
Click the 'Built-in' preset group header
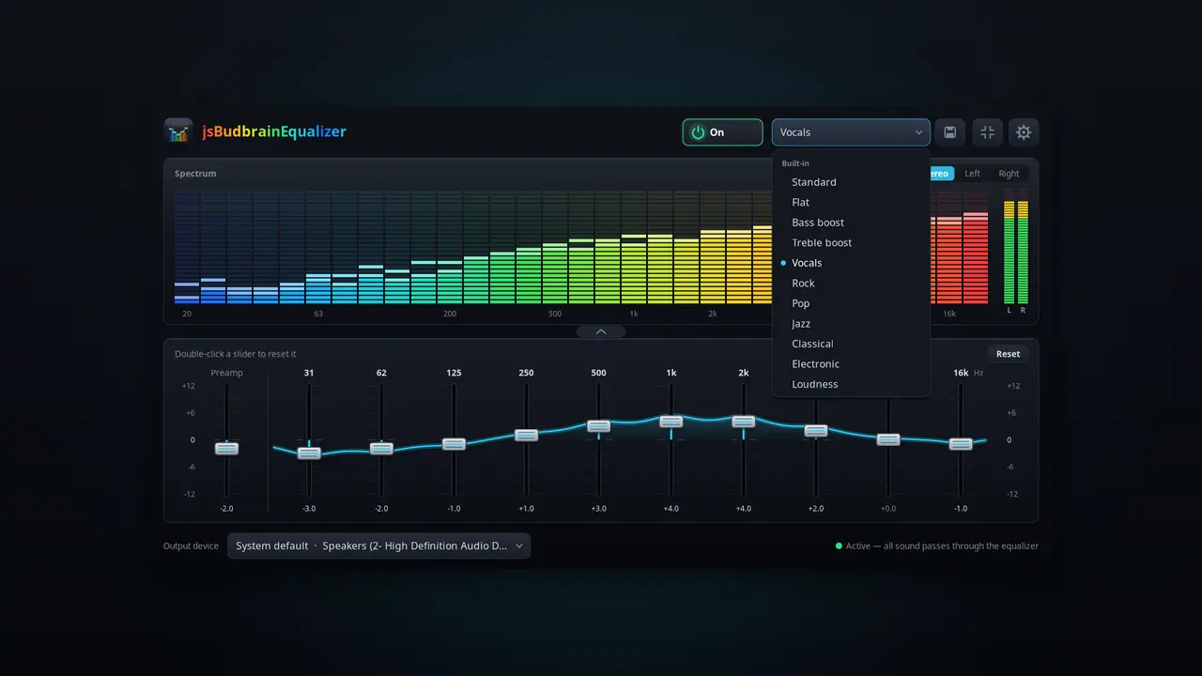click(795, 163)
